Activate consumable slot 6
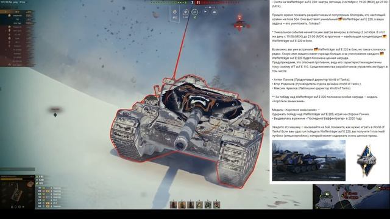Image resolution: width=390 pixels, height=219 pixels. click(217, 205)
